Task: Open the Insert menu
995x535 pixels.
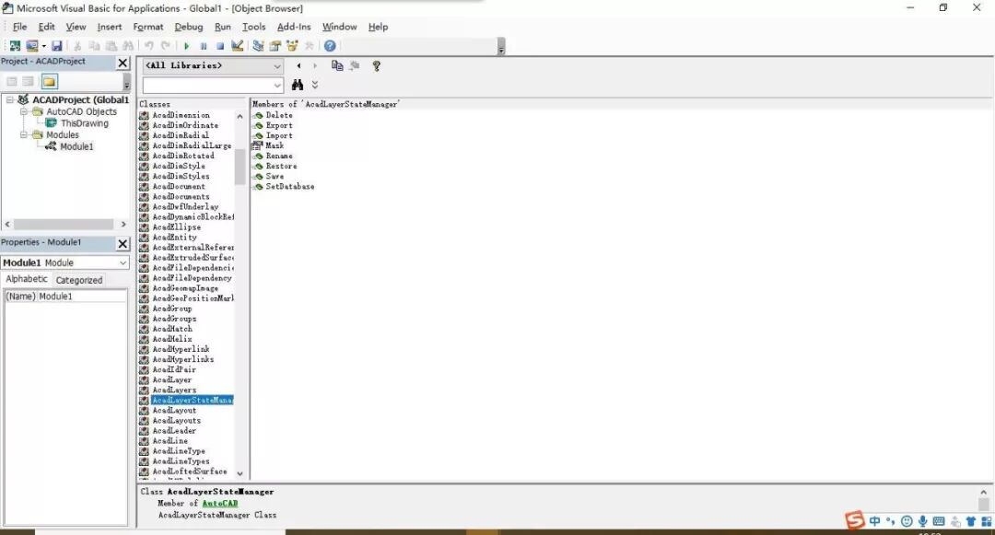Action: coord(109,27)
